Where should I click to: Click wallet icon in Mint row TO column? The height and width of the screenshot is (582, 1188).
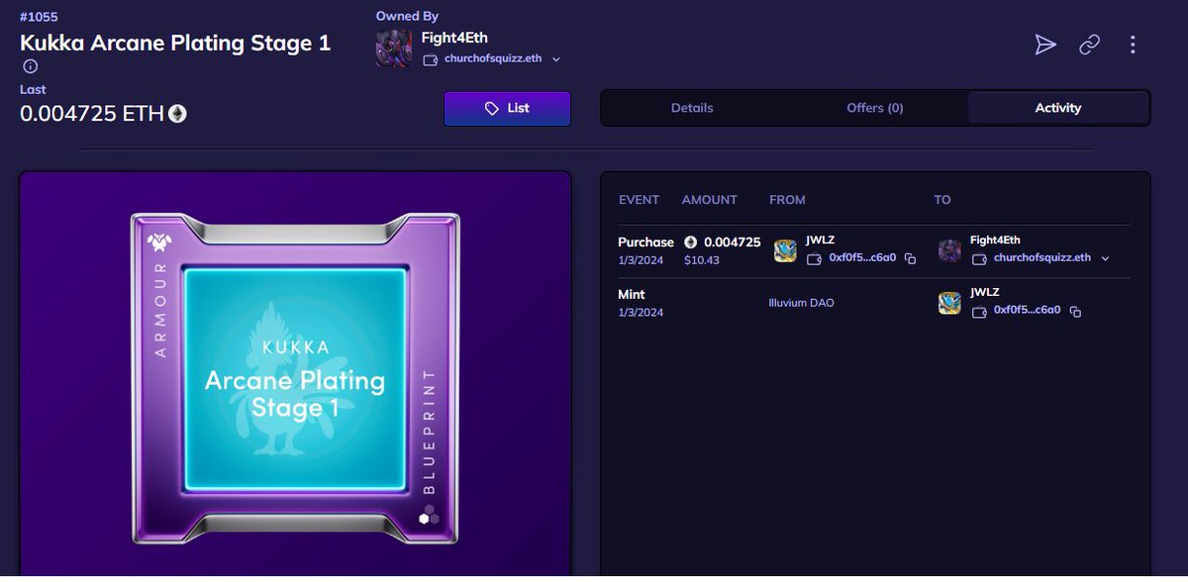[x=979, y=311]
